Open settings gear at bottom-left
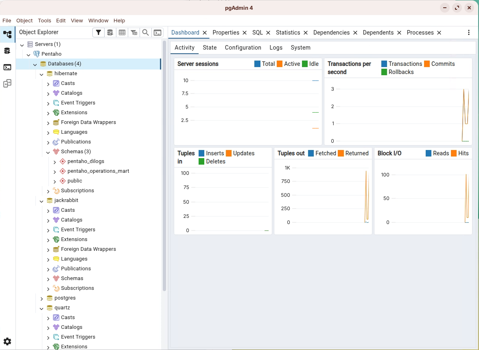Image resolution: width=479 pixels, height=350 pixels. click(7, 341)
